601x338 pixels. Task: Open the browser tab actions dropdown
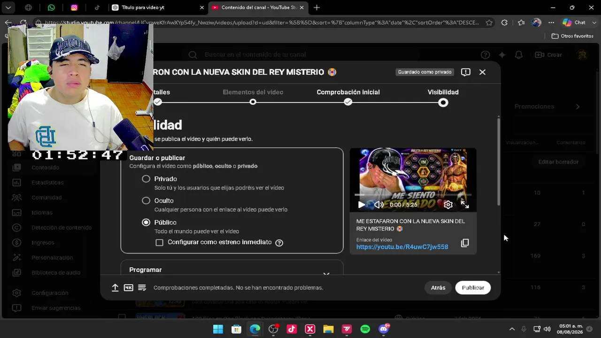tap(8, 8)
